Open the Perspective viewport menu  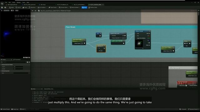[6, 11]
